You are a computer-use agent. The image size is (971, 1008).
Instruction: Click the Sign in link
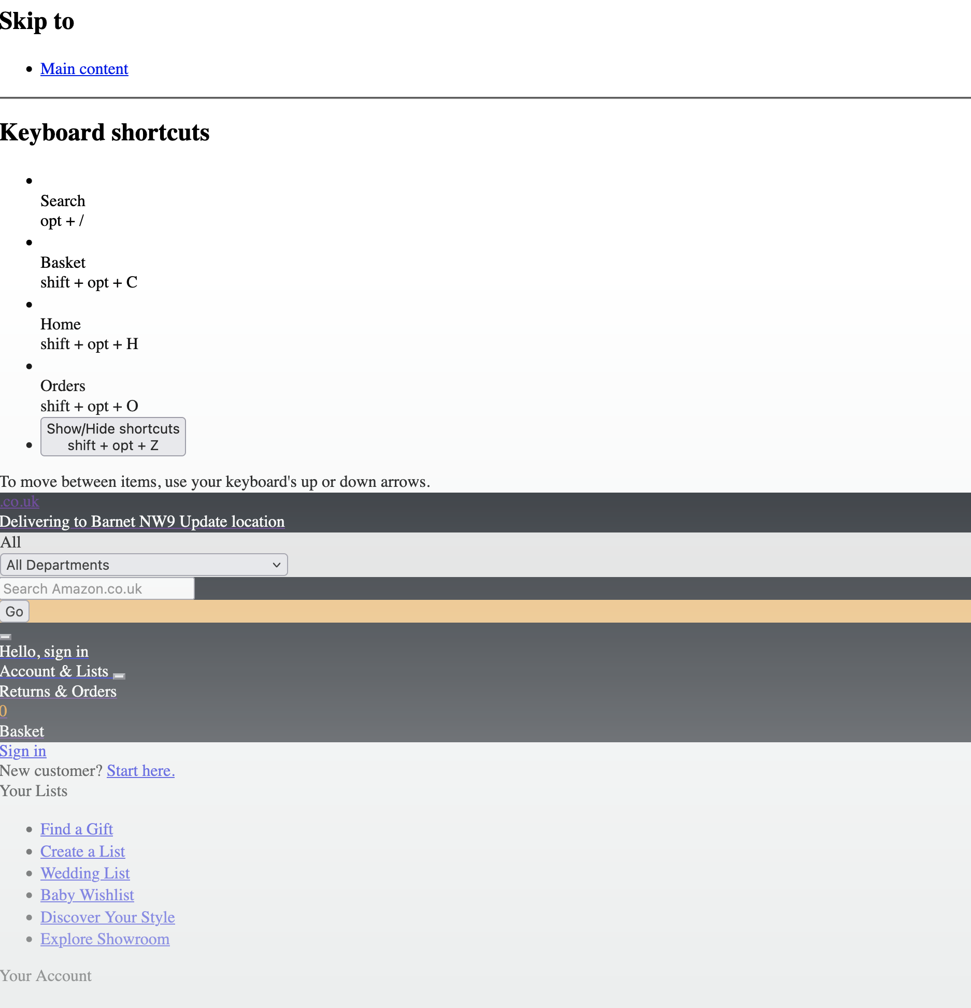[23, 751]
